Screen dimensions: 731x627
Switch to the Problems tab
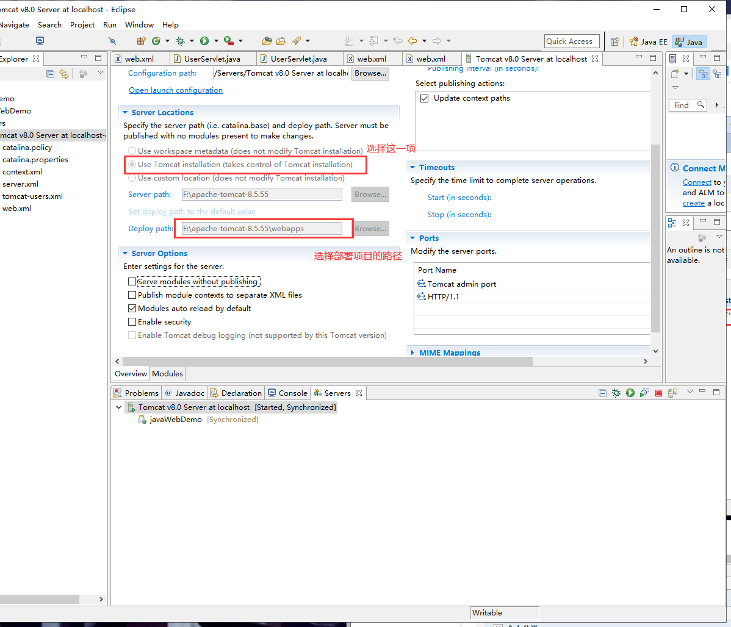(136, 393)
